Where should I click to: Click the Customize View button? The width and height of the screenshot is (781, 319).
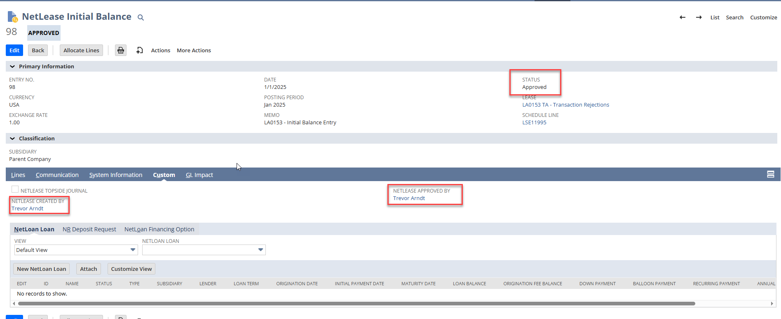131,269
